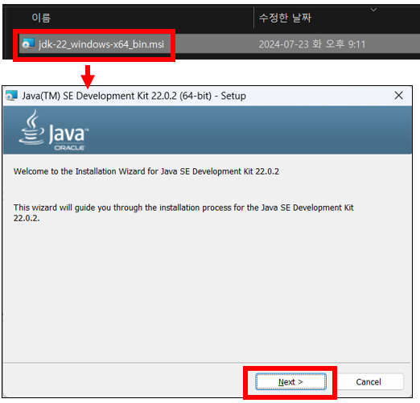Click the Java Oracle logo in banner
420x403 pixels.
[x=54, y=130]
